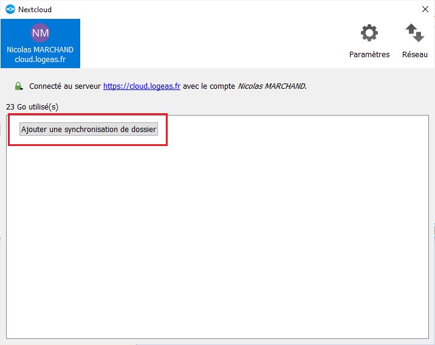Click the 23 Go utilisé(s) storage text
The height and width of the screenshot is (345, 435).
click(32, 107)
